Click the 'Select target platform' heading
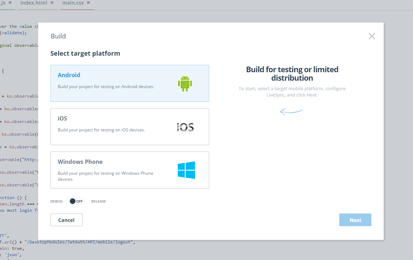Image resolution: width=413 pixels, height=260 pixels. pos(85,54)
